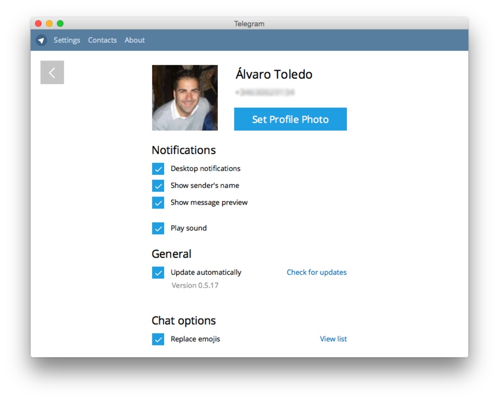The height and width of the screenshot is (401, 499).
Task: Click the Telegram paper plane logo
Action: pyautogui.click(x=42, y=40)
